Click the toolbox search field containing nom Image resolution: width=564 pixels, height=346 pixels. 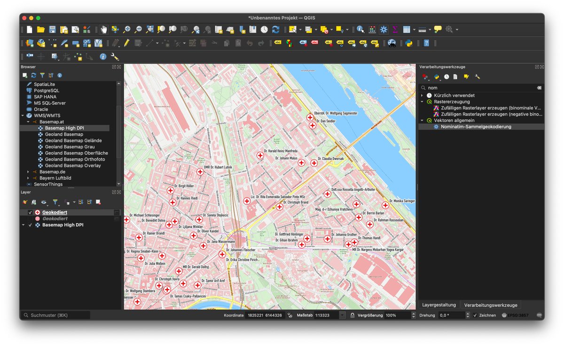click(481, 88)
